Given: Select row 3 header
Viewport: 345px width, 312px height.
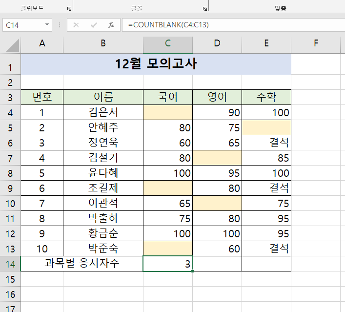Looking at the screenshot, I should (x=10, y=97).
